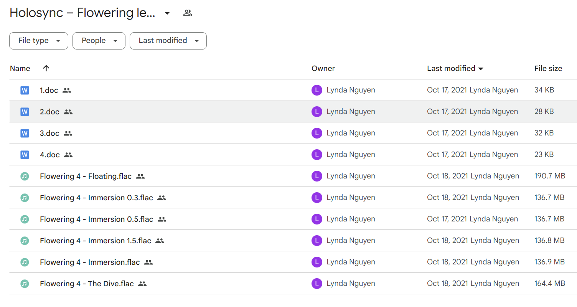
Task: Open the file 4.doc
Action: (50, 155)
